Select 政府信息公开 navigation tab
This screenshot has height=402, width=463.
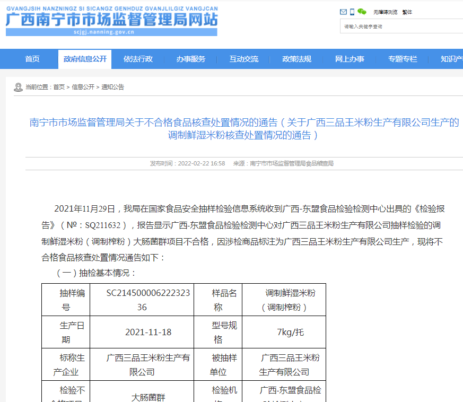(x=85, y=59)
